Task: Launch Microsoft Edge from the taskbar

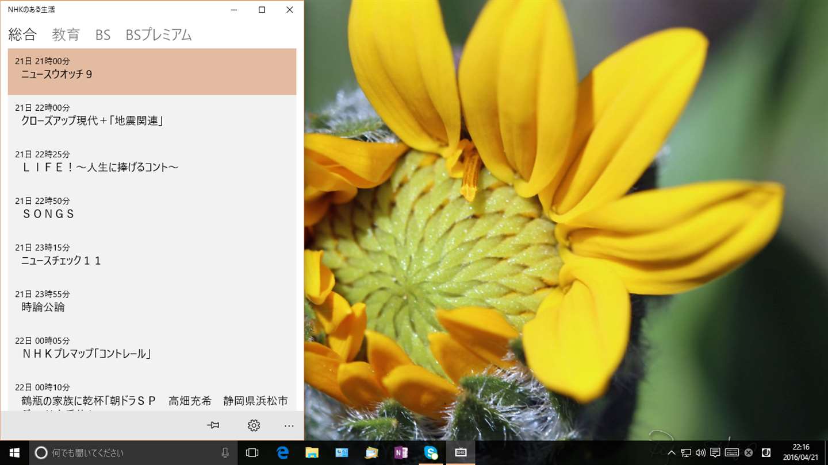Action: [282, 453]
